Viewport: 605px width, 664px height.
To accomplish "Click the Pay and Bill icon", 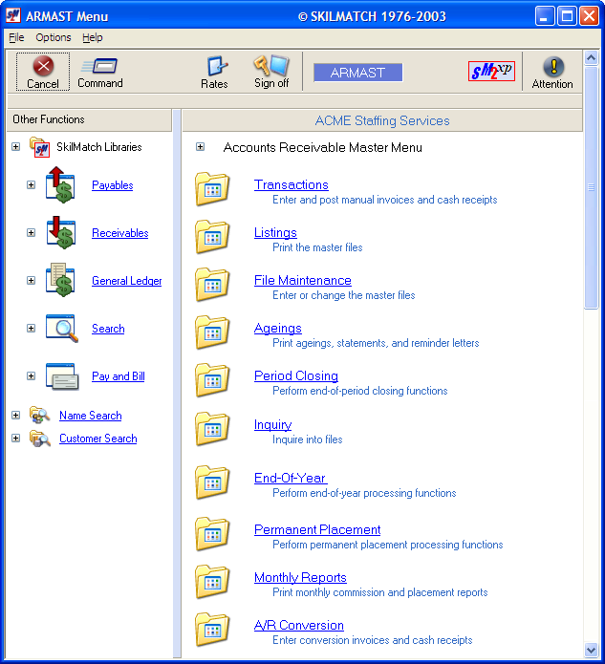I will pos(62,376).
